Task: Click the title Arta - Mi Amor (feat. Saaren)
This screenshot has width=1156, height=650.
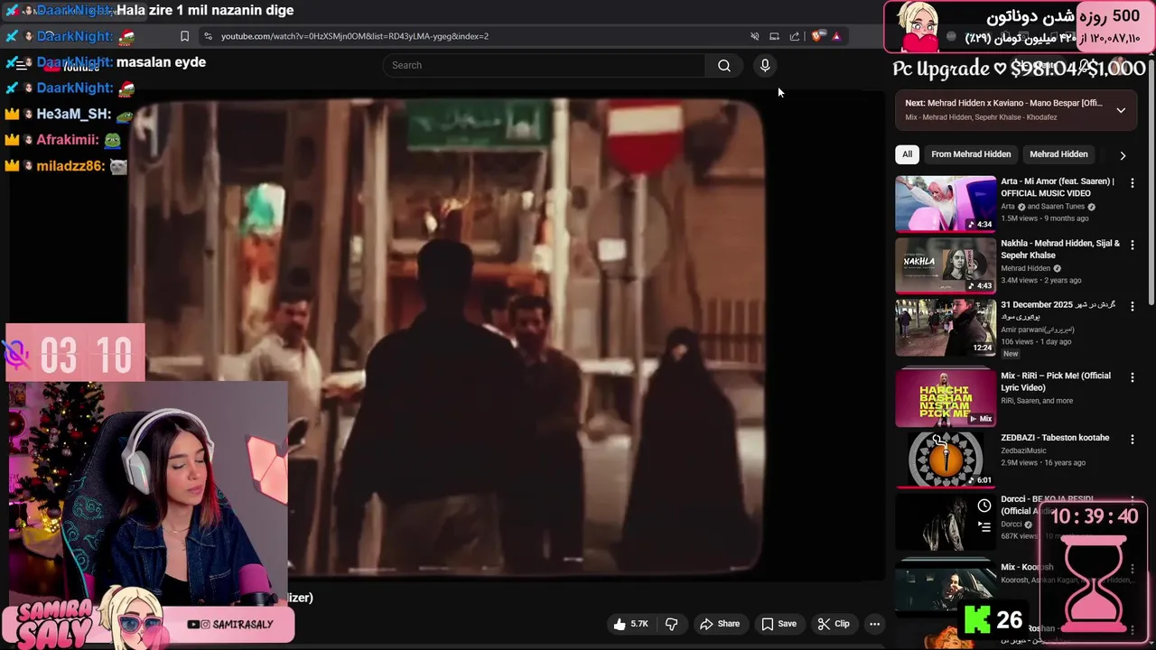Action: coord(1058,187)
